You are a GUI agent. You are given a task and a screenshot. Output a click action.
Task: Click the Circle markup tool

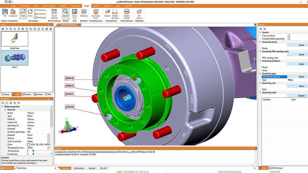click(30, 13)
